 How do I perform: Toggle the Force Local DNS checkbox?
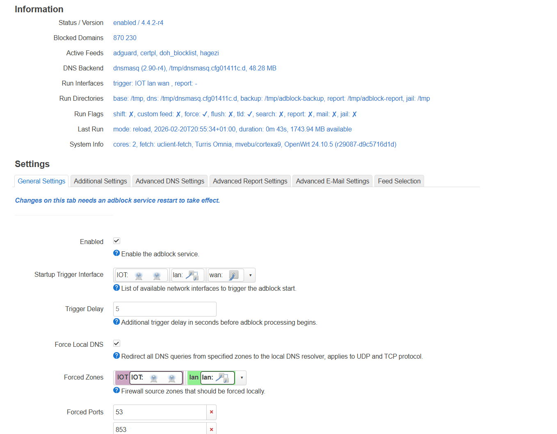116,344
